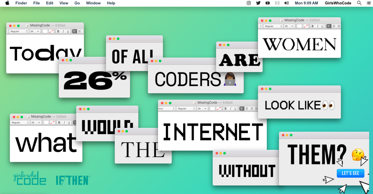Click the white text color swatch in Today window
Image resolution: width=373 pixels, height=194 pixels.
45,31
